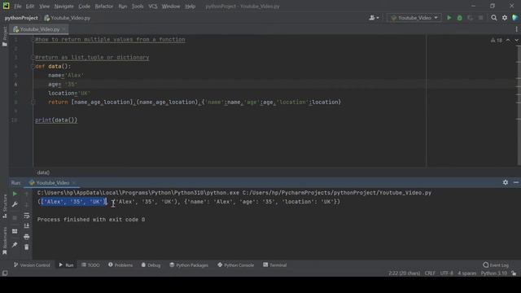Click the Python 3.10 interpreter selector
The height and width of the screenshot is (293, 521).
tap(494, 273)
